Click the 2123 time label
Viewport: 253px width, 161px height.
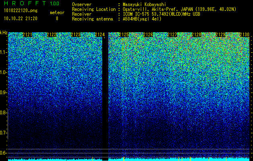pos(76,35)
